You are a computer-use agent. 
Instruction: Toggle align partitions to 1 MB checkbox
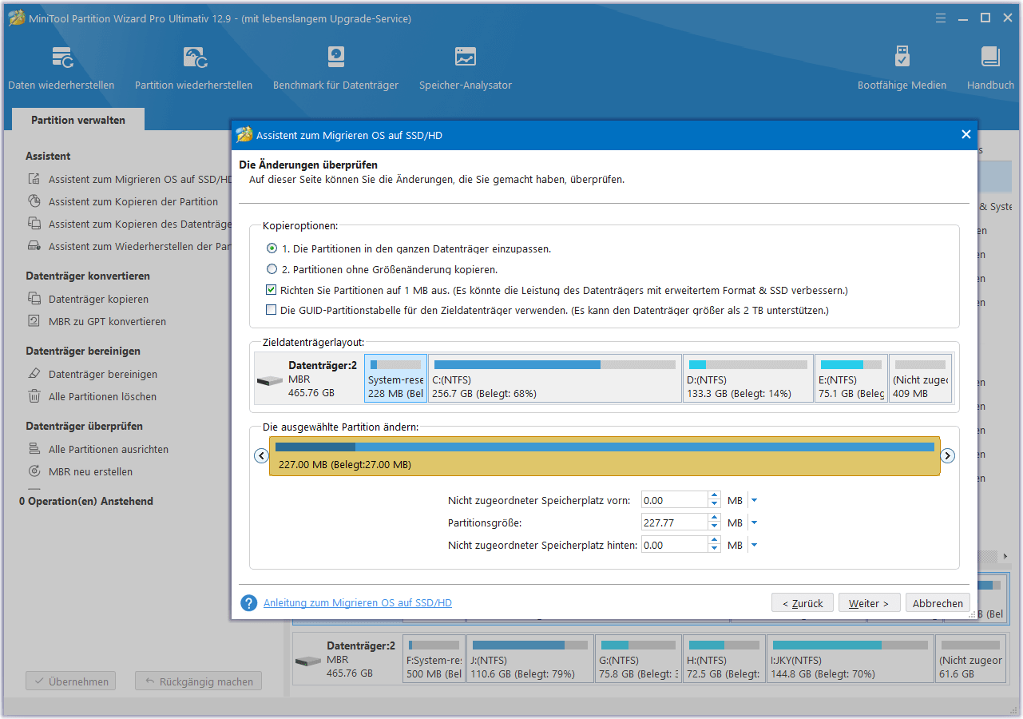[272, 290]
